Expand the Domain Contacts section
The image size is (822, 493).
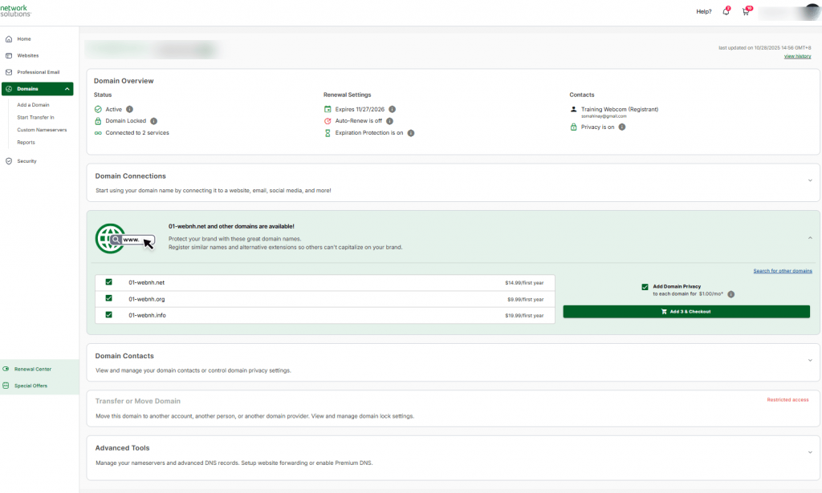[810, 360]
